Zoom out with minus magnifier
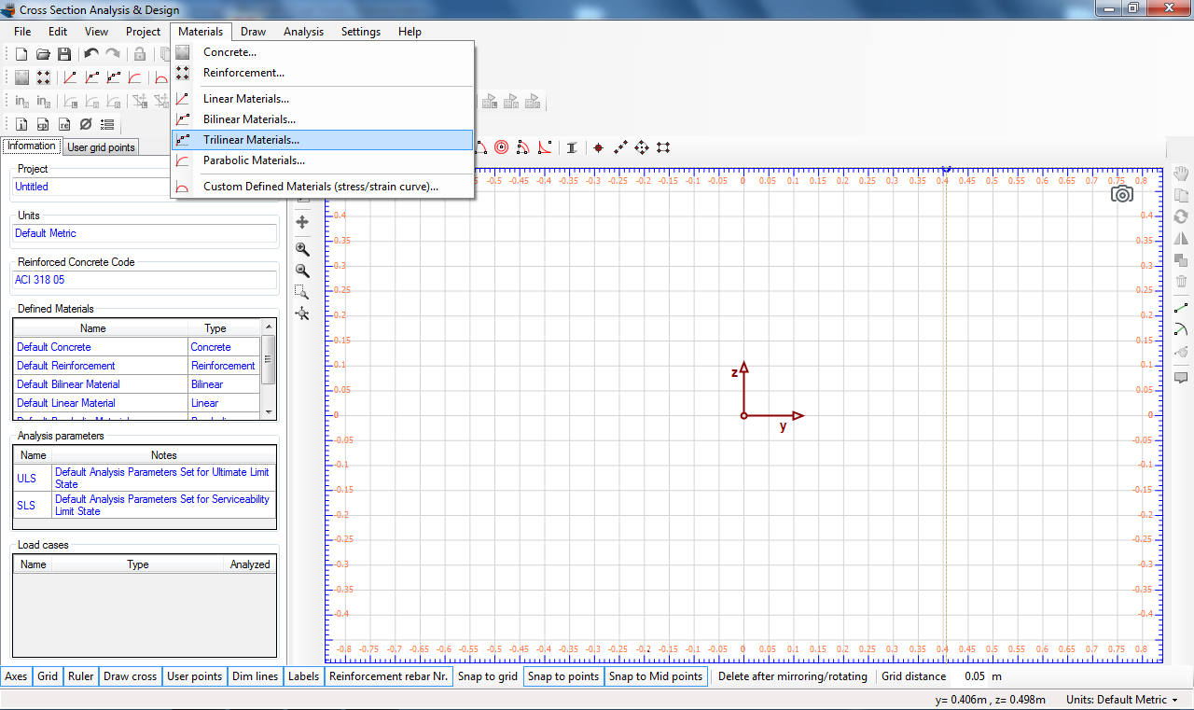1194x710 pixels. pos(302,271)
